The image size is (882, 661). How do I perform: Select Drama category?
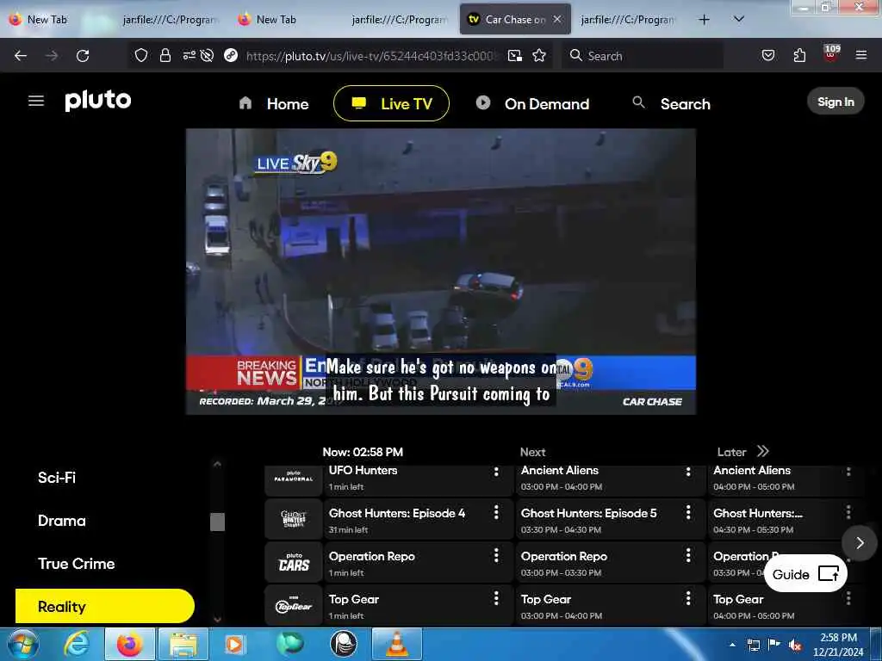coord(62,521)
